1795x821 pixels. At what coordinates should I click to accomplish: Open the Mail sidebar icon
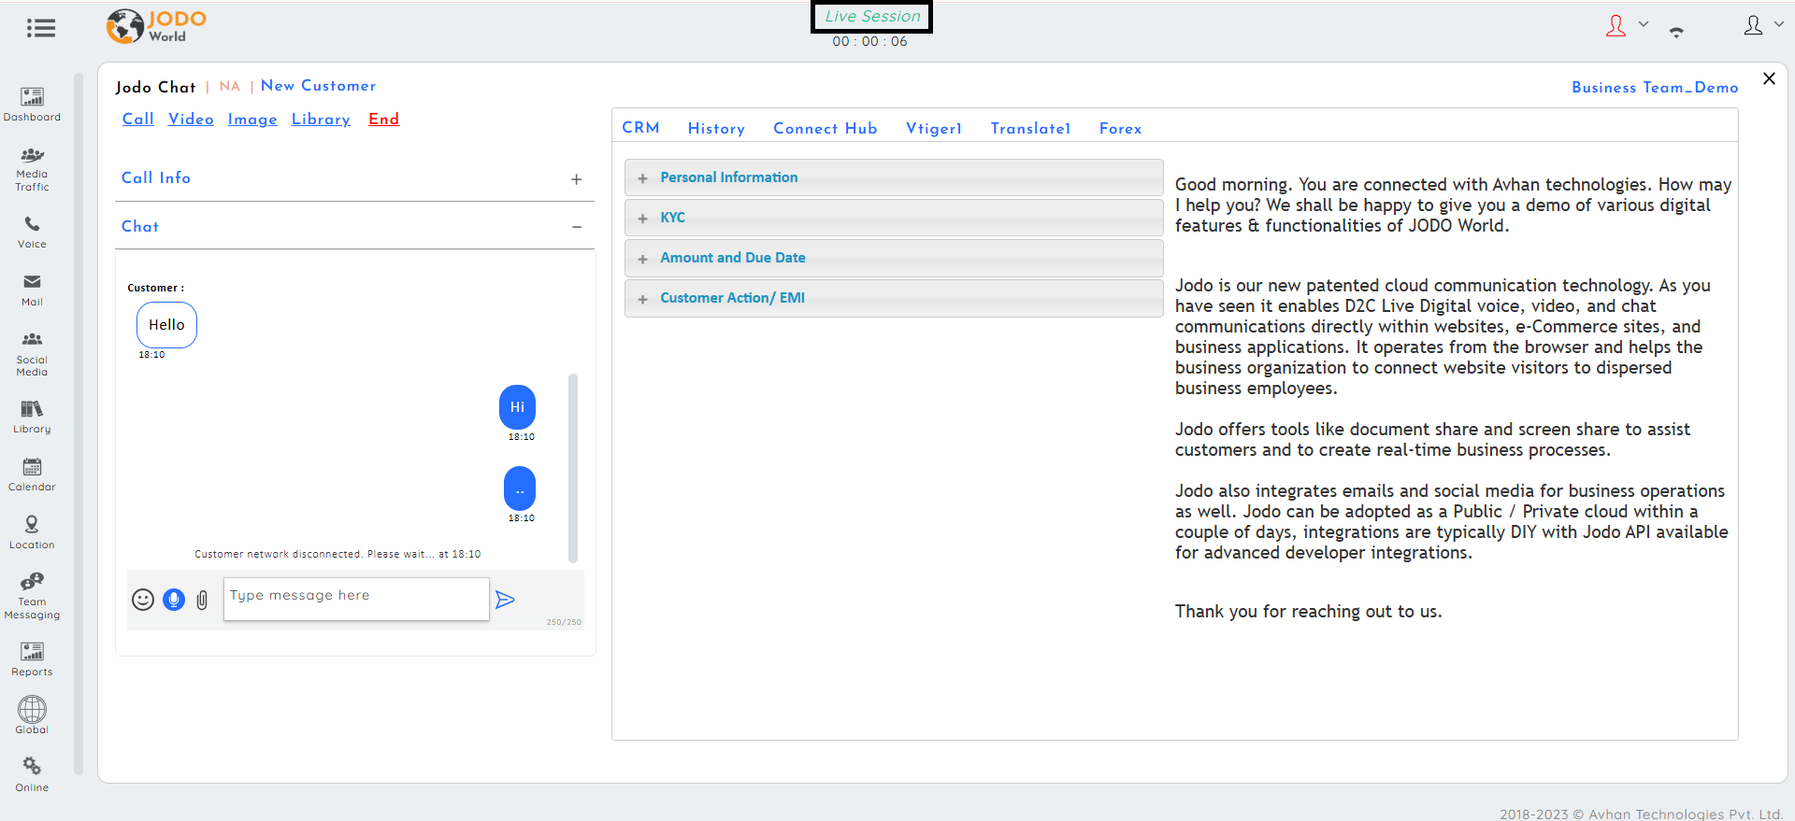[32, 290]
